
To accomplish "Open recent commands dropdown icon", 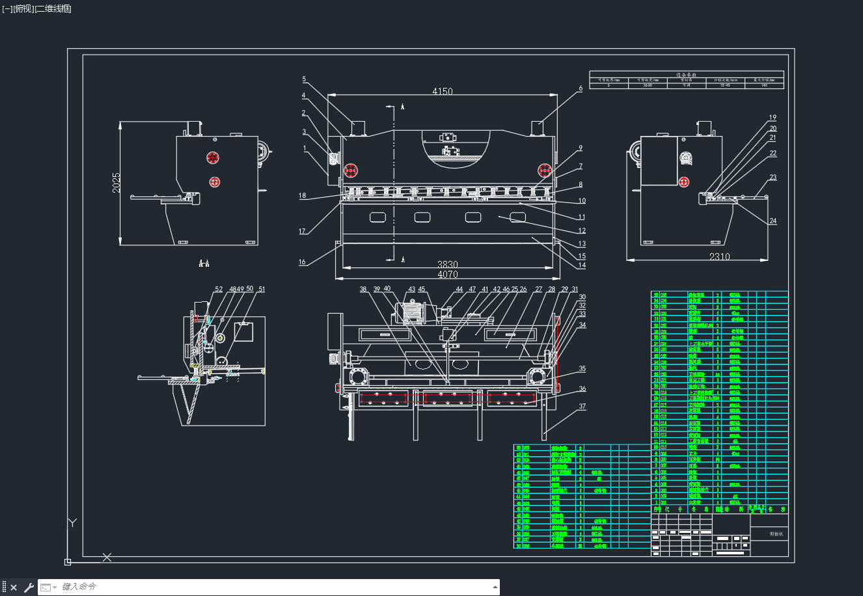I will (x=49, y=588).
